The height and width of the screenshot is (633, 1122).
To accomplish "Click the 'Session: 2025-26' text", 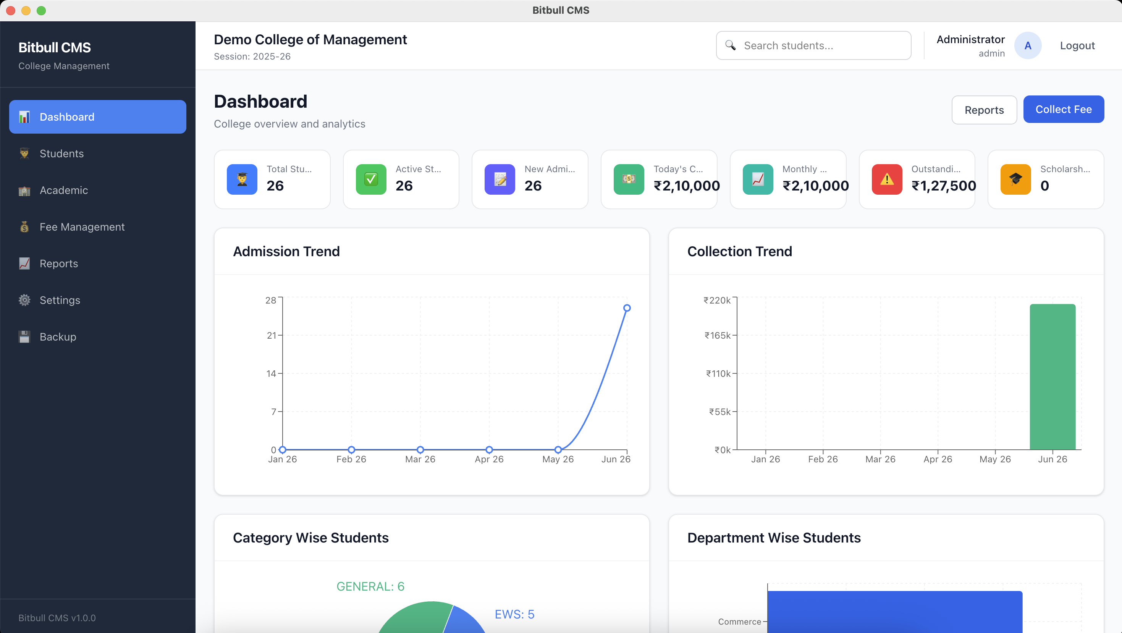I will [252, 56].
